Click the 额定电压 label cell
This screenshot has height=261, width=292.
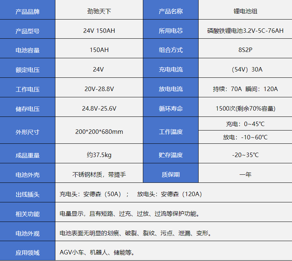(x=27, y=69)
